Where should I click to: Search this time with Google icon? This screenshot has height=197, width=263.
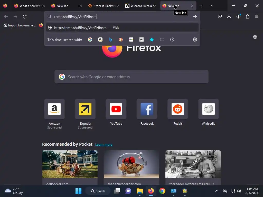90,40
